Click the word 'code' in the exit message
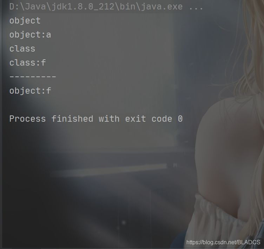Screen dimensions: 264x249 point(162,119)
